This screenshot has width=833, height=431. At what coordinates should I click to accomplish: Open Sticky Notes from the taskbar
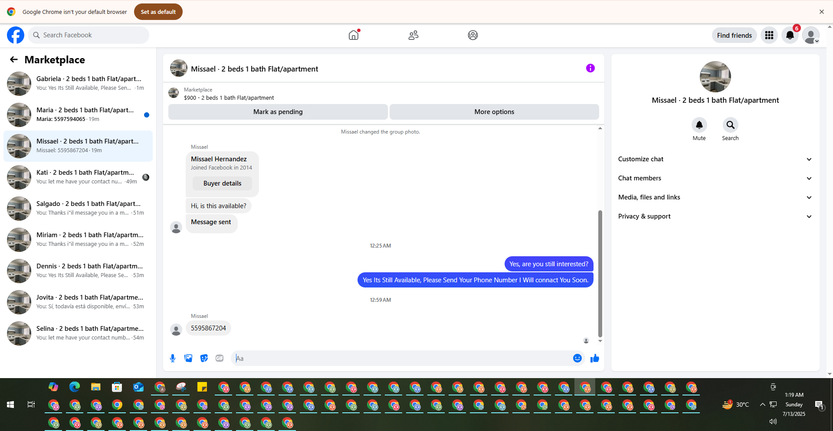point(202,387)
